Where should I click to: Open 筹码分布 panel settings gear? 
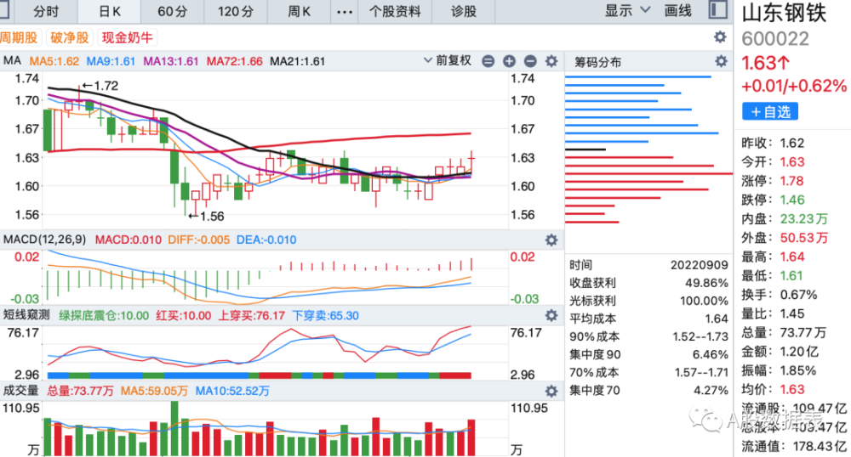[721, 61]
